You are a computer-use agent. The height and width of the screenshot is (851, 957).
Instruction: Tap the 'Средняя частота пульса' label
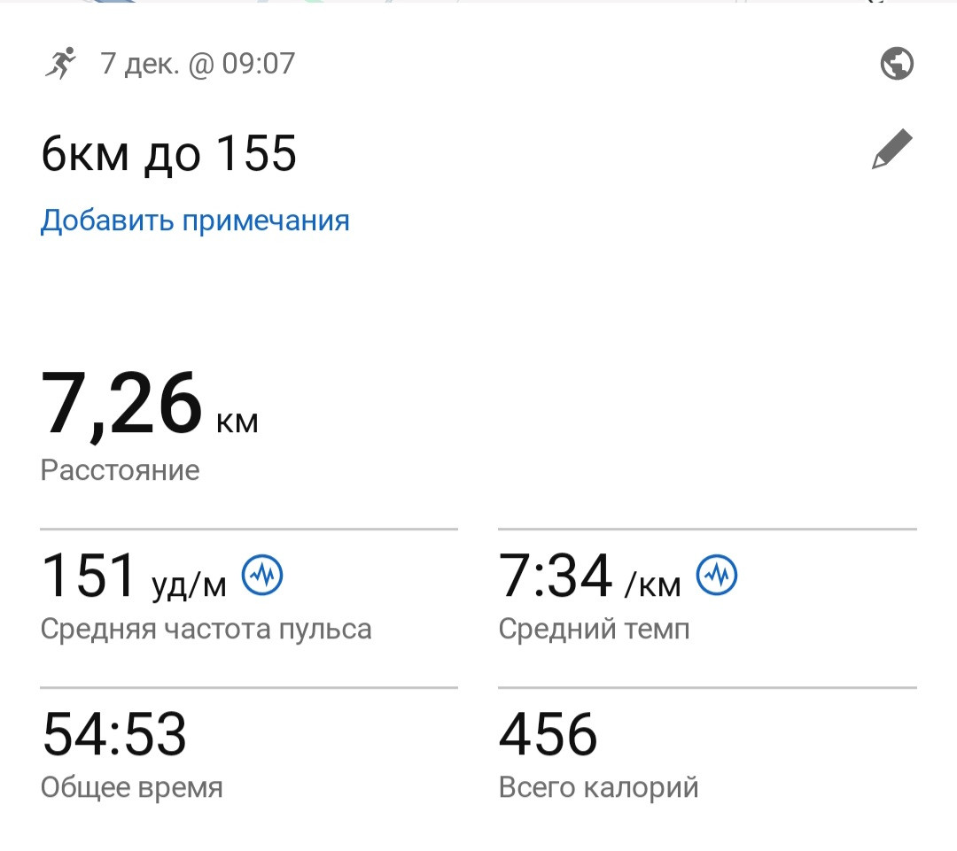coord(206,629)
